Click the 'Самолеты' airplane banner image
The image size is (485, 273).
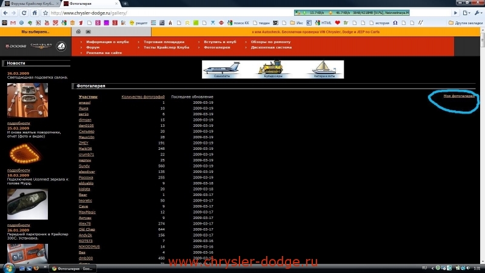point(222,69)
